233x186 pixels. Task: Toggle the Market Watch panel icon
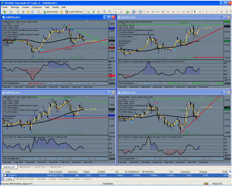18,12
